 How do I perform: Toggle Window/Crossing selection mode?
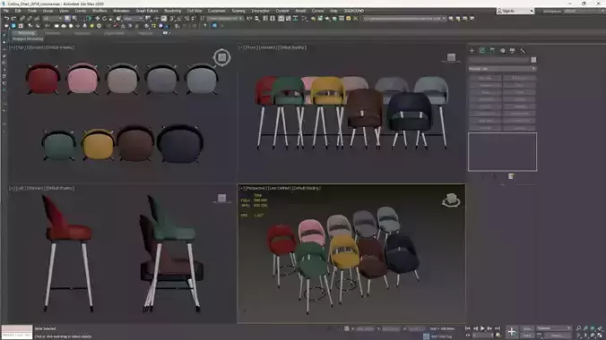(89, 18)
